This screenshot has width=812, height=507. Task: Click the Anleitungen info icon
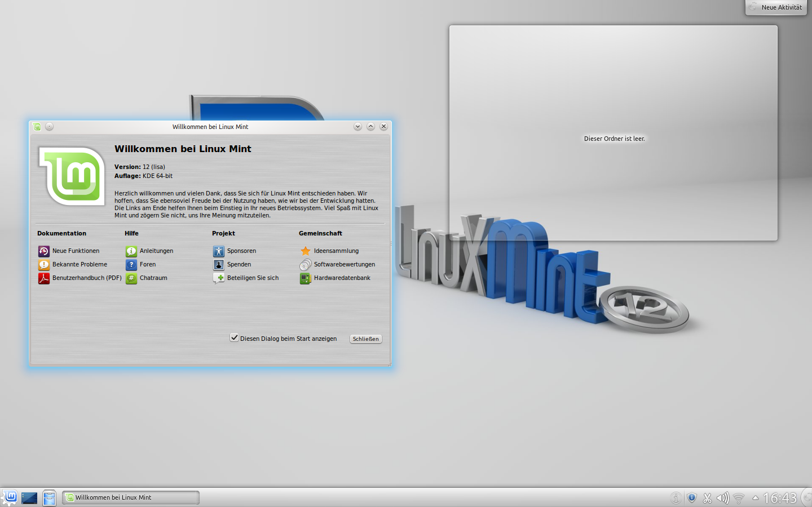pyautogui.click(x=131, y=251)
